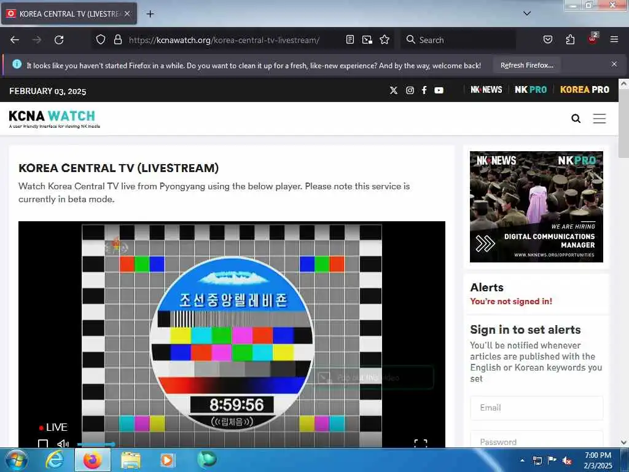Click the Password input field
The height and width of the screenshot is (472, 629).
pyautogui.click(x=536, y=439)
